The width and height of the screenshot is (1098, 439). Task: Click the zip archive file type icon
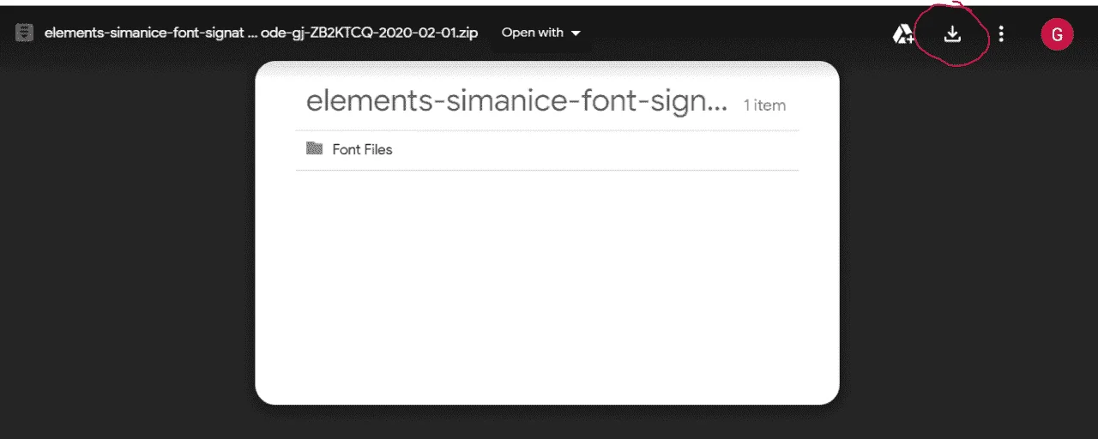tap(24, 33)
